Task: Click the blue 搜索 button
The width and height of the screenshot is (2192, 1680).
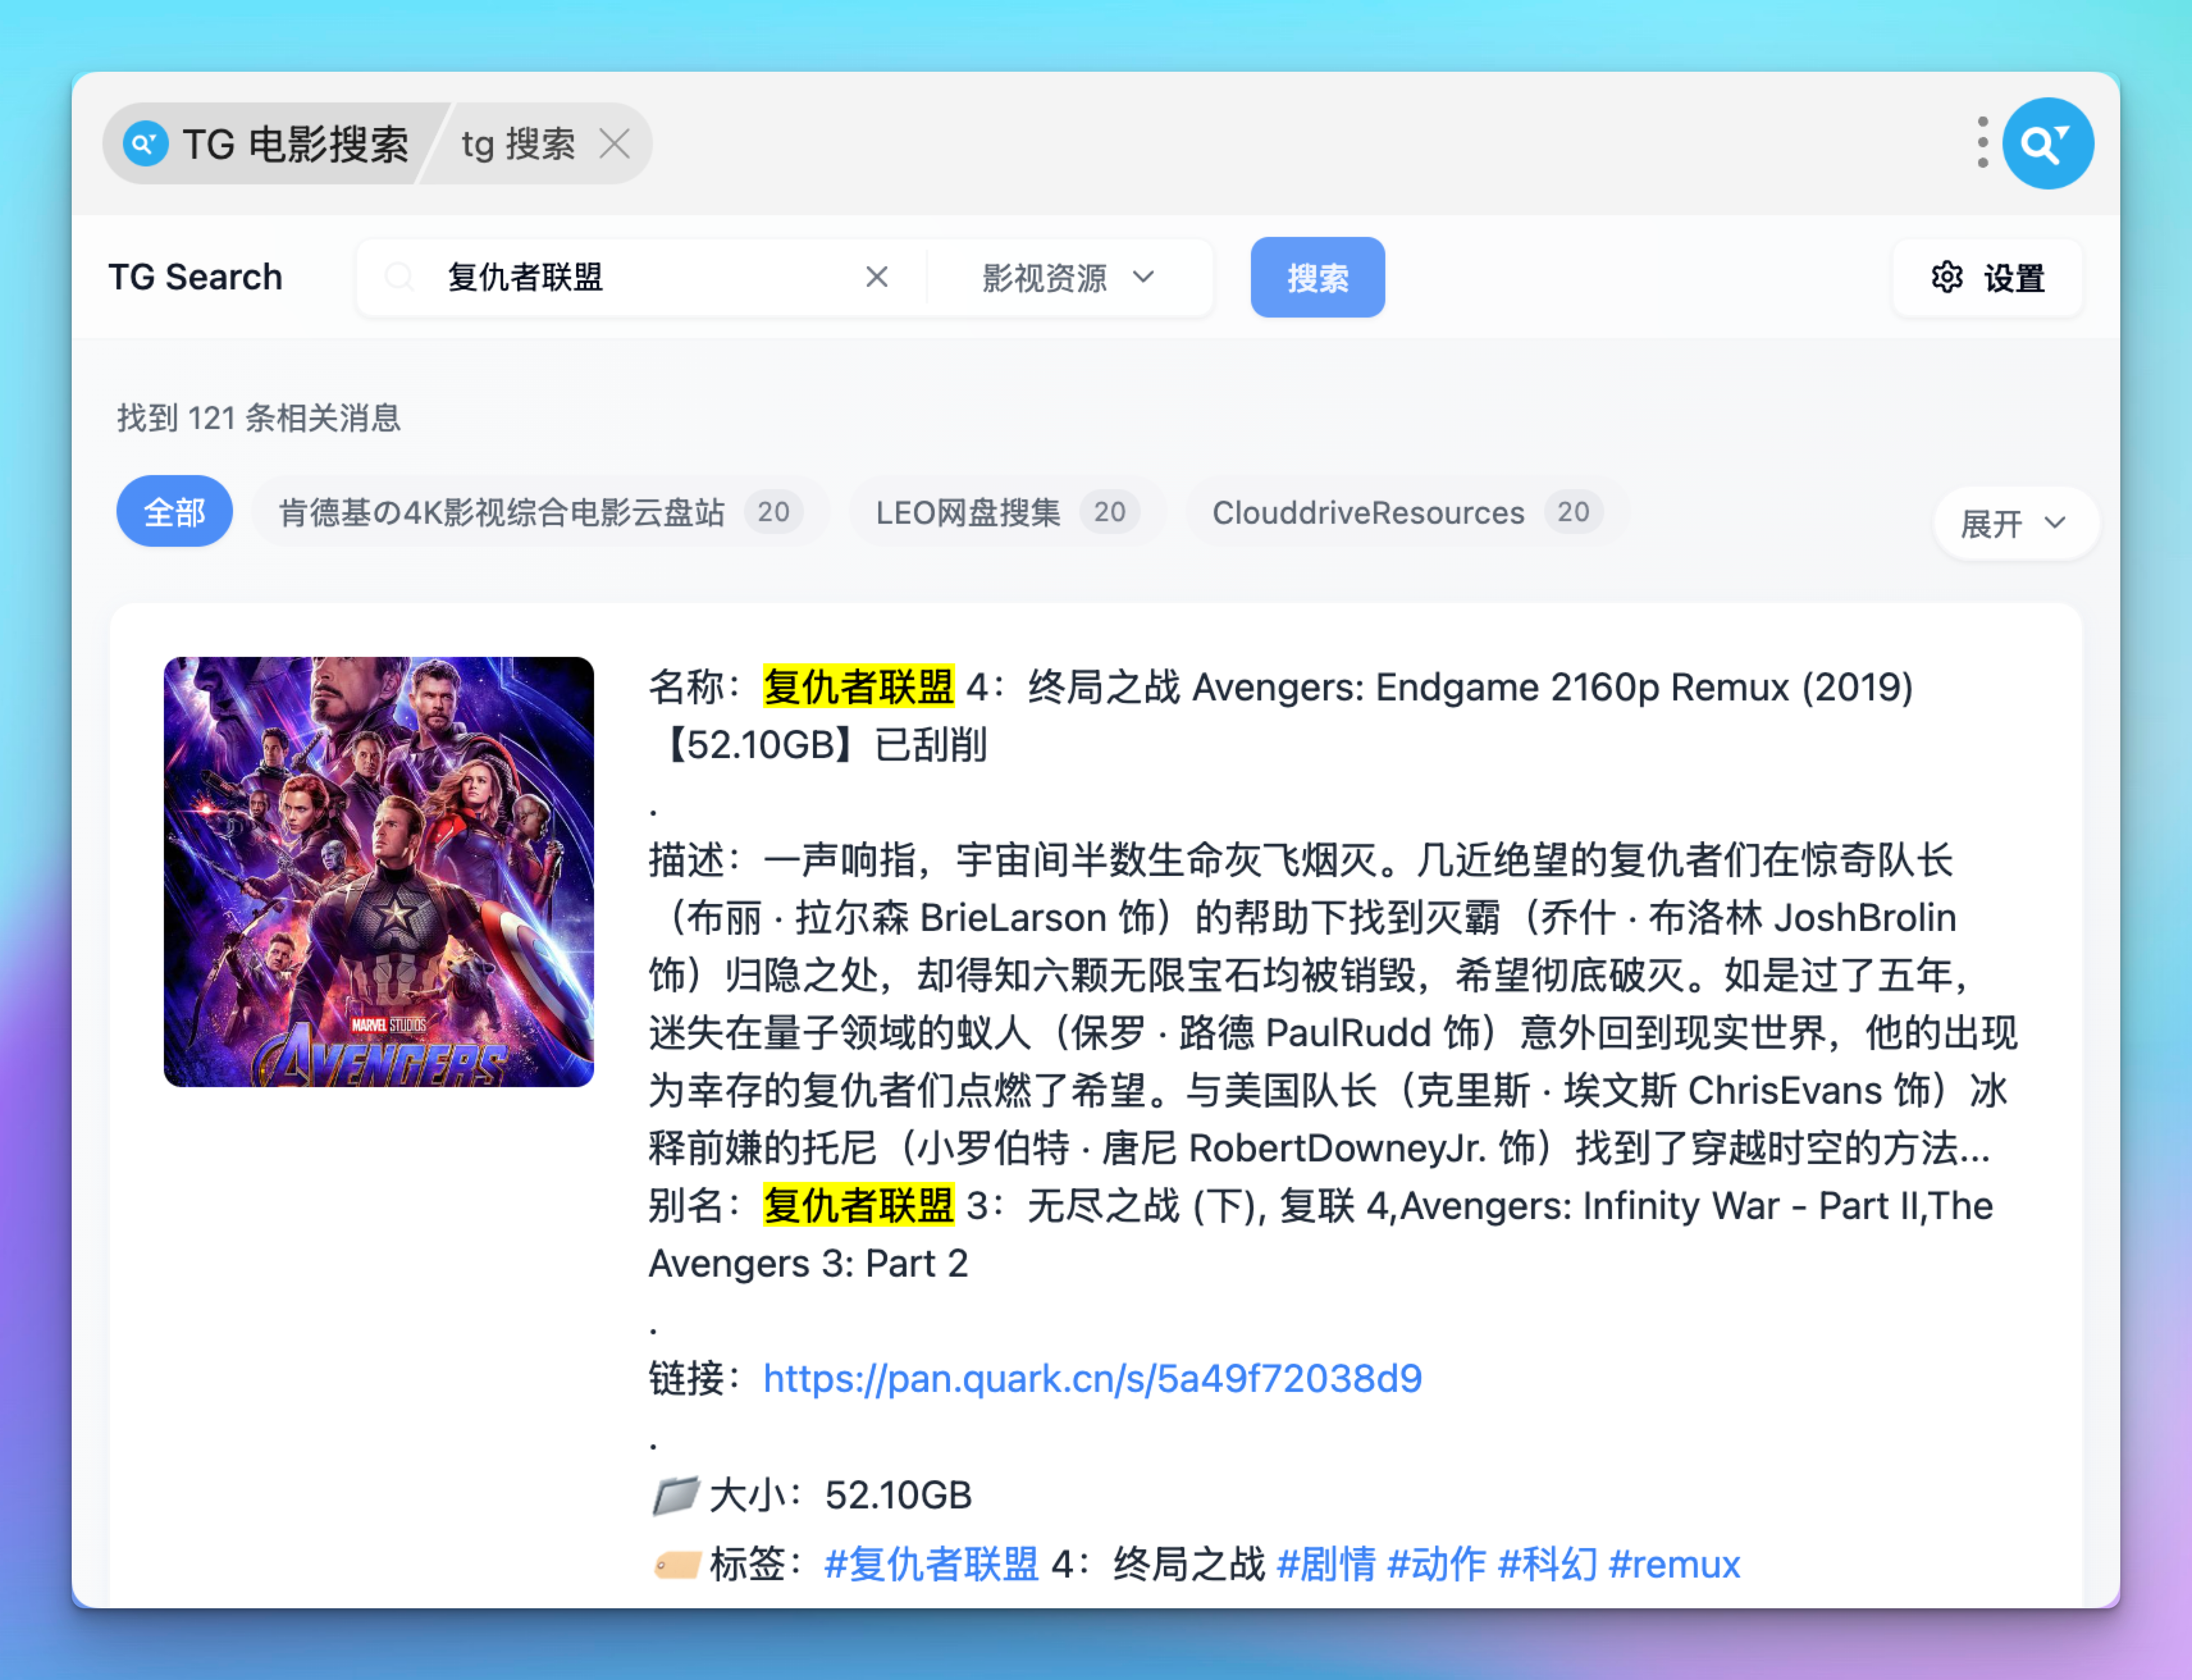Action: 1317,277
